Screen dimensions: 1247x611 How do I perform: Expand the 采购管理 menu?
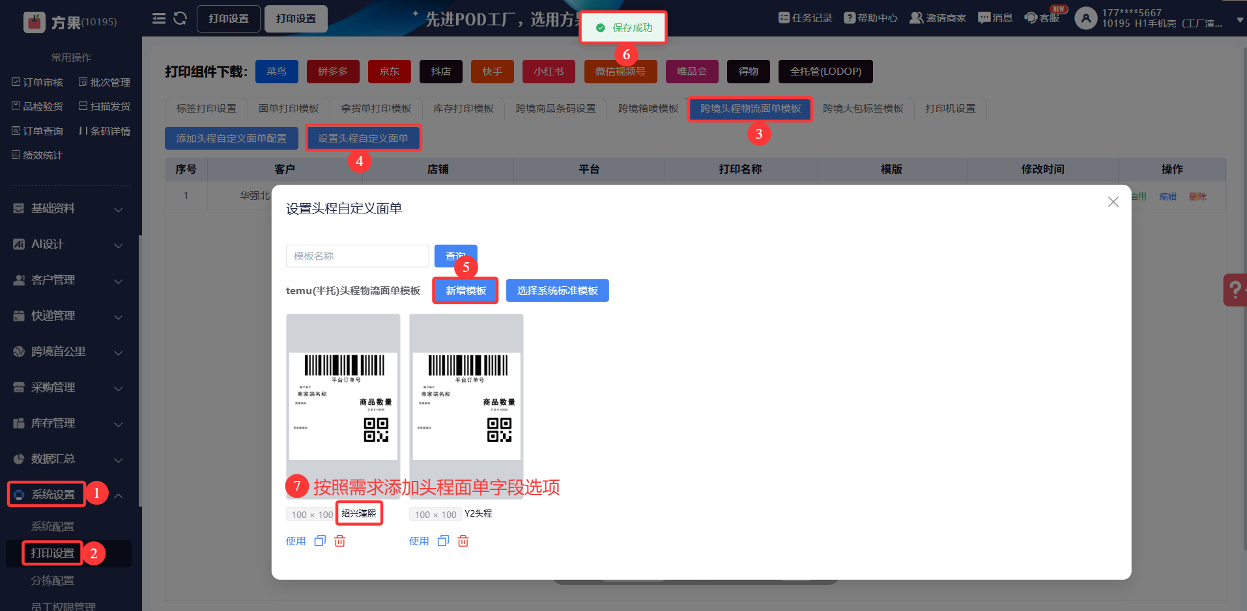68,388
